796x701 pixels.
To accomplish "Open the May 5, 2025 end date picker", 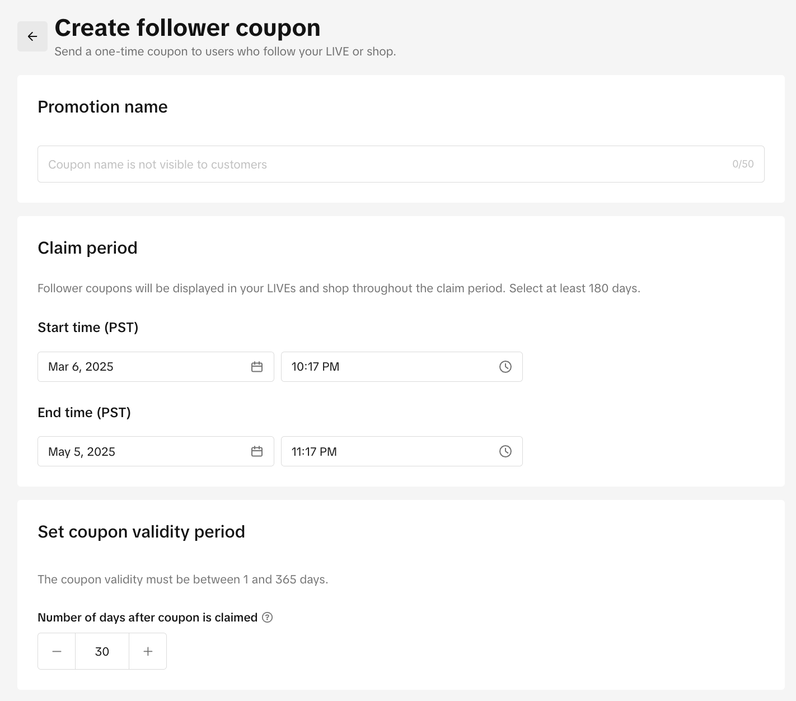I will (140, 451).
